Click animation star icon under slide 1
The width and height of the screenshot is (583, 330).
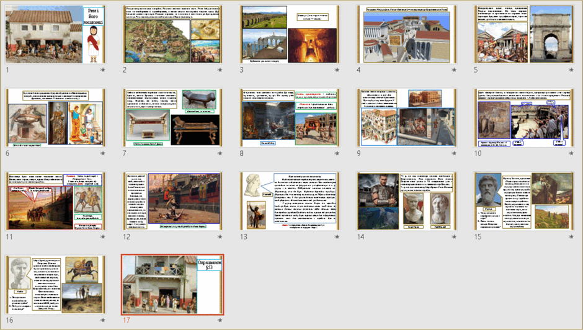(x=102, y=70)
